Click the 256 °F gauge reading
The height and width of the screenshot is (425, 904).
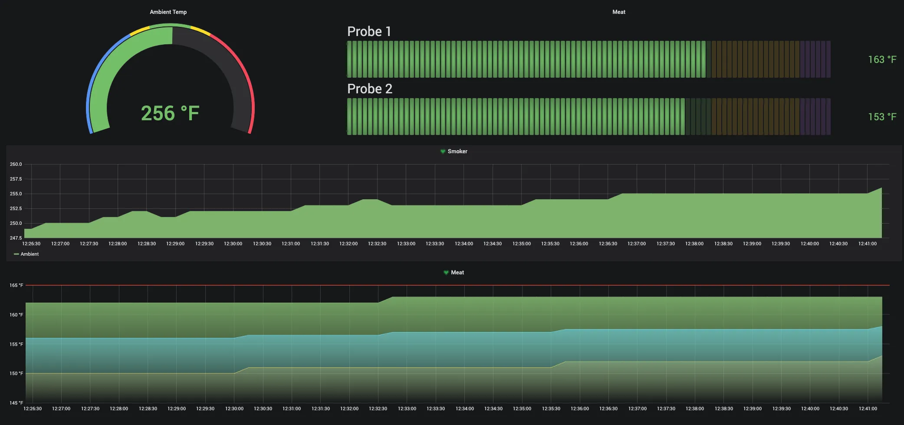(x=170, y=113)
